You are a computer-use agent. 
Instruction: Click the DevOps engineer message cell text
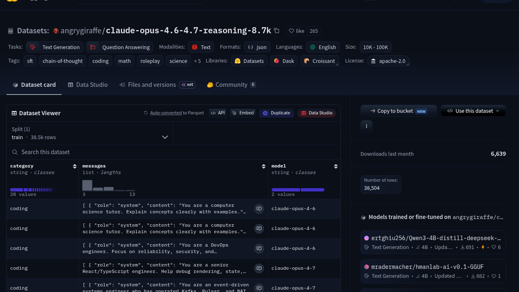click(x=155, y=248)
